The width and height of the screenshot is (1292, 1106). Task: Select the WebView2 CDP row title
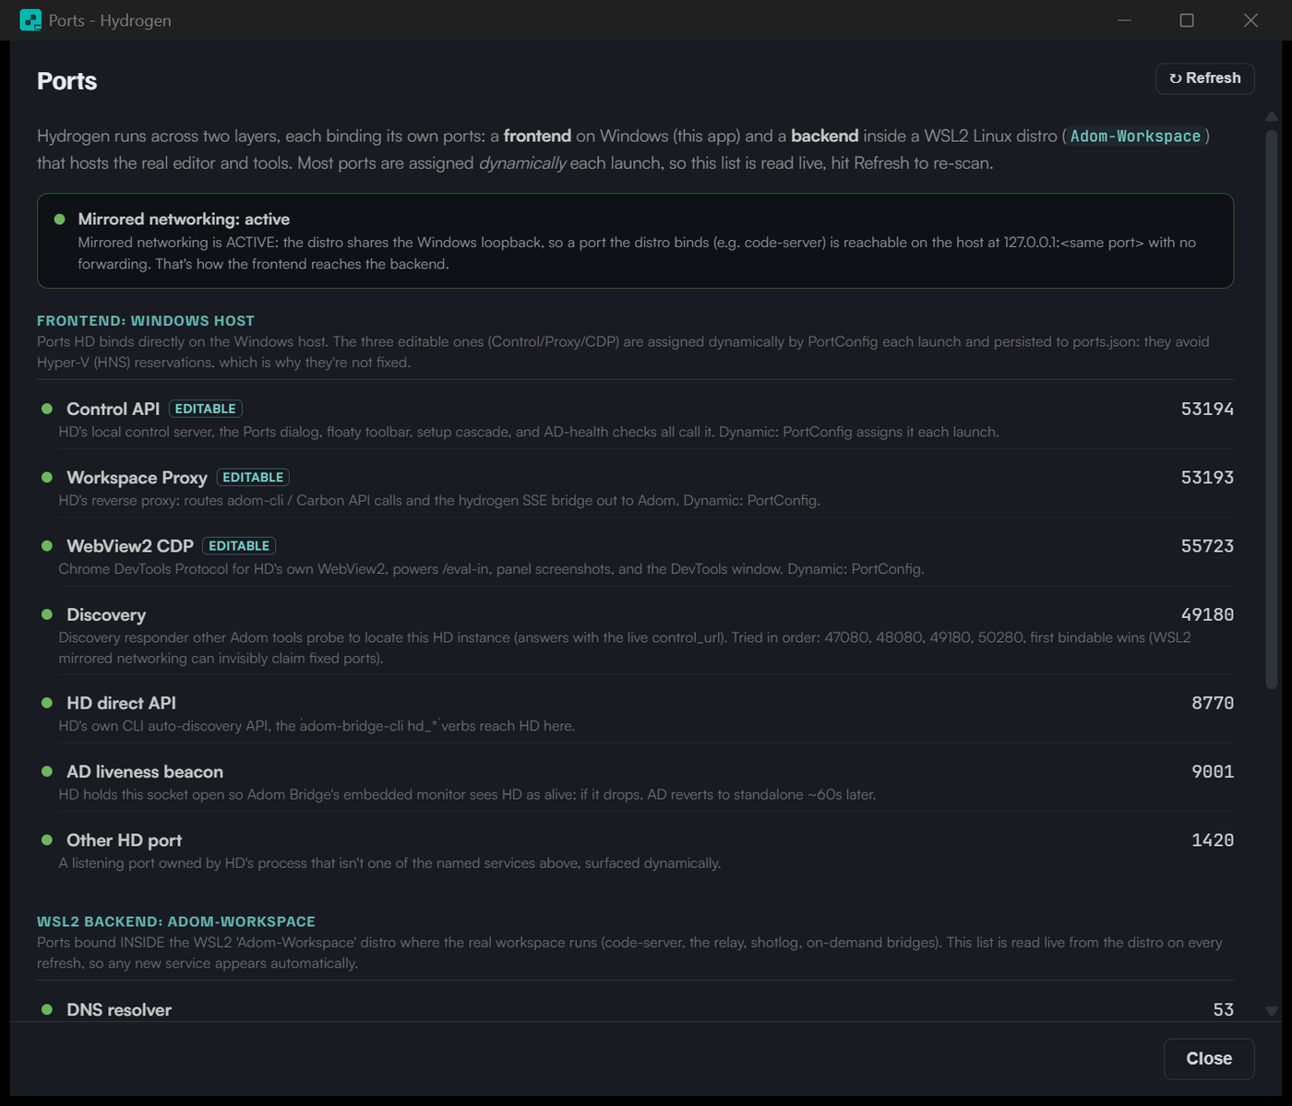pyautogui.click(x=130, y=546)
